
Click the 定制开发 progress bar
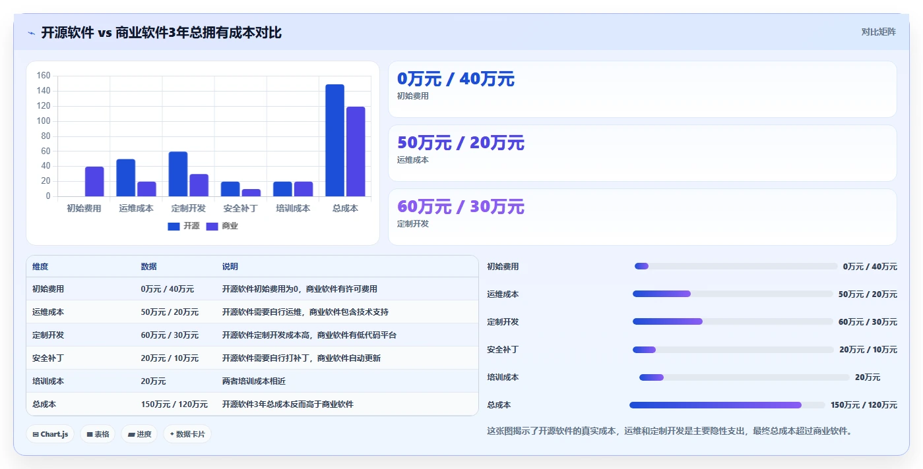733,321
